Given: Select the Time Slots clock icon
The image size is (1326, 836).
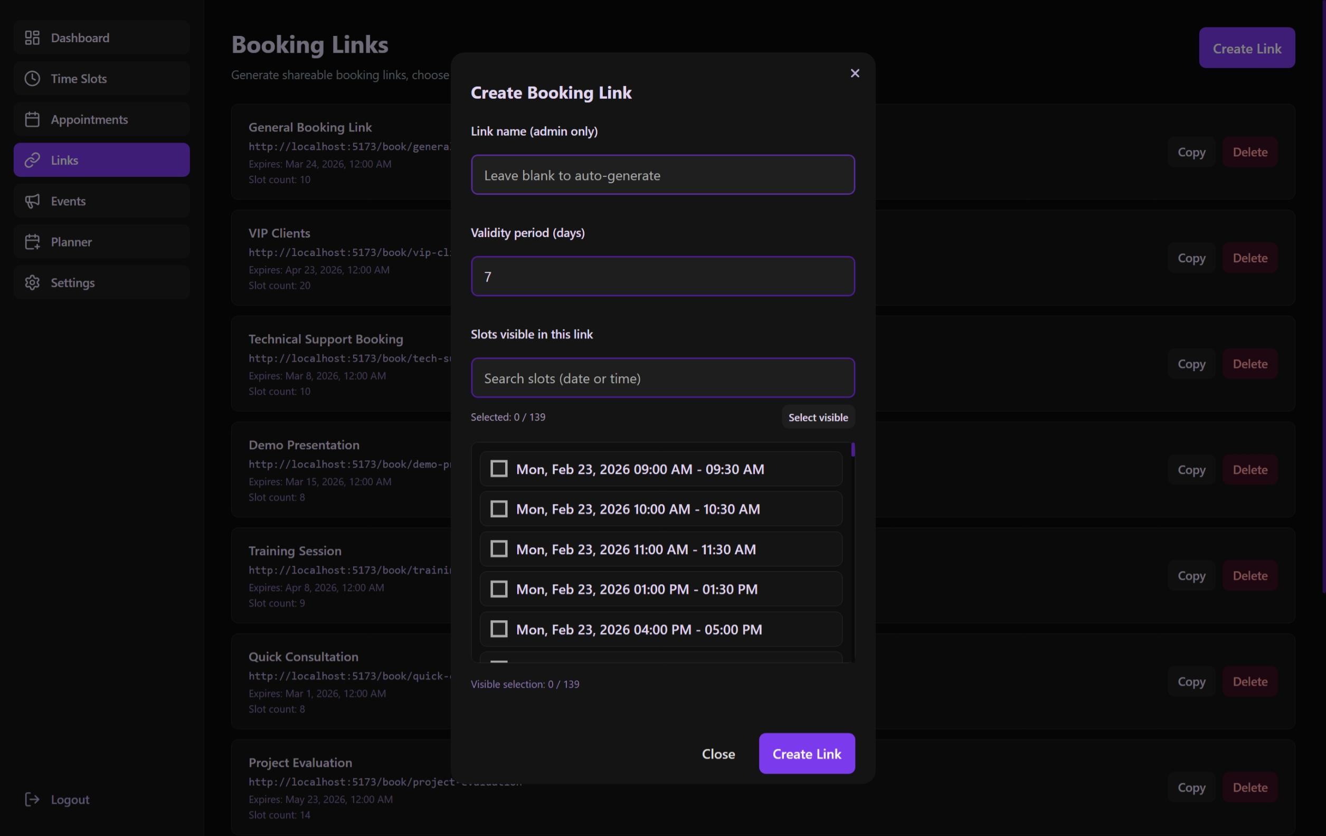Looking at the screenshot, I should point(33,78).
